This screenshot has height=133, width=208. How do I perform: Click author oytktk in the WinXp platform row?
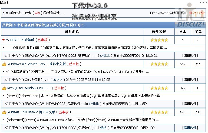click(x=58, y=79)
